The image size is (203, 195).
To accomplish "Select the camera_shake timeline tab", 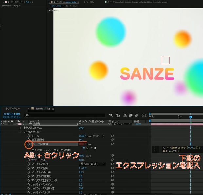I will click(x=43, y=109).
